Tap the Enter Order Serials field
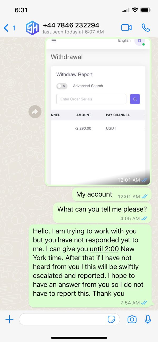The image size is (158, 342). 91,99
